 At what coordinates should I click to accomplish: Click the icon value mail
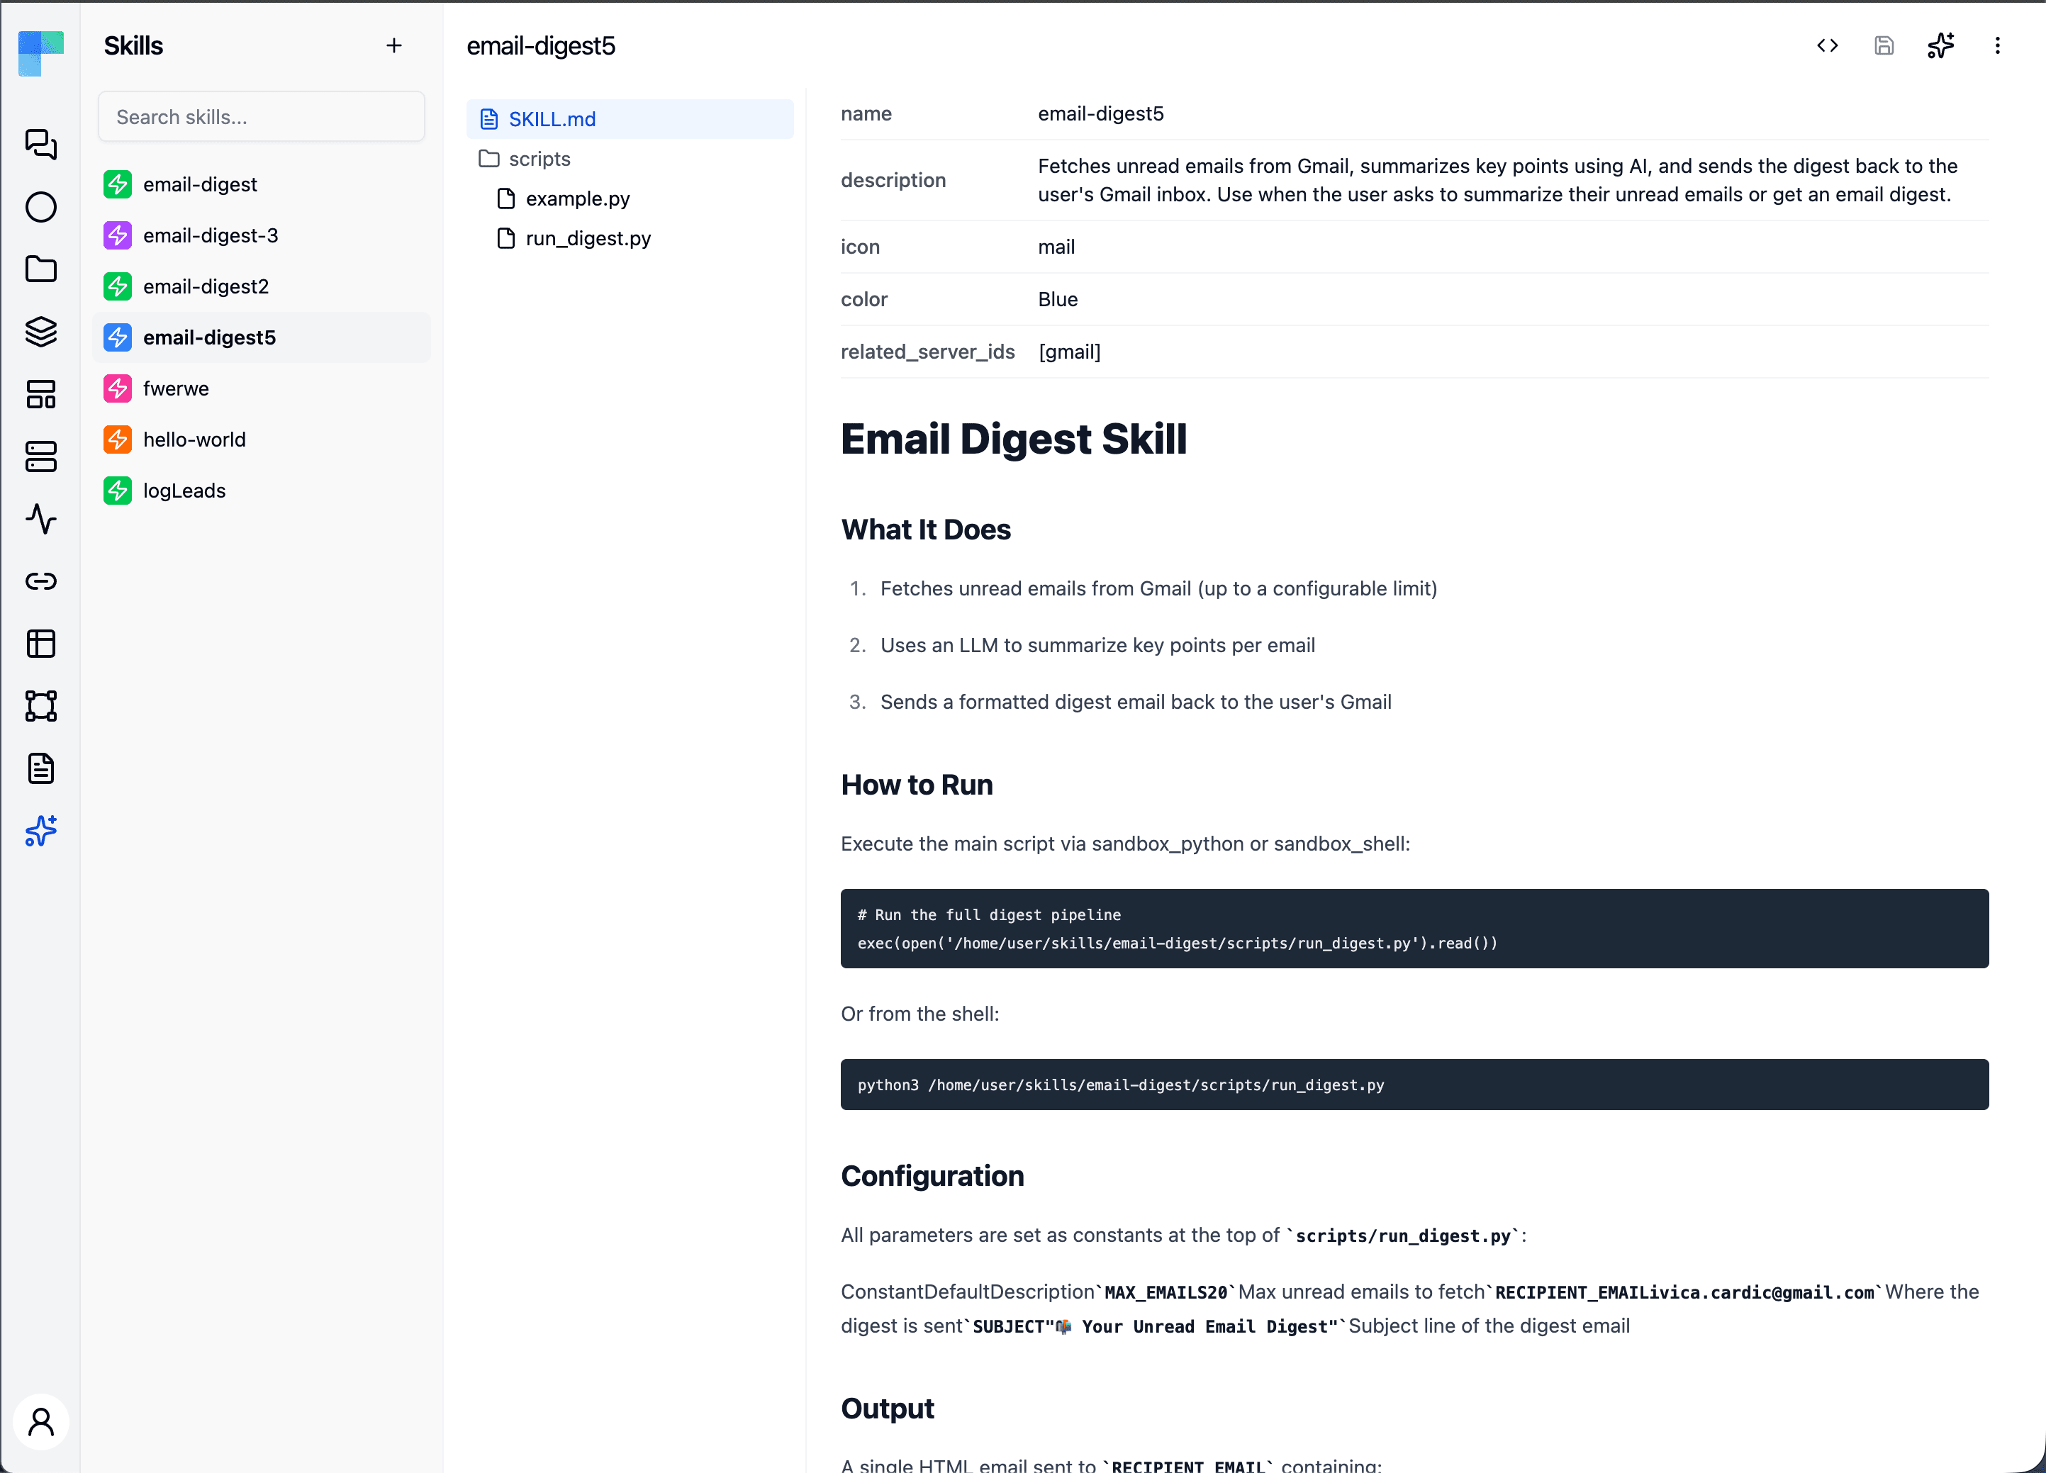[x=1056, y=247]
